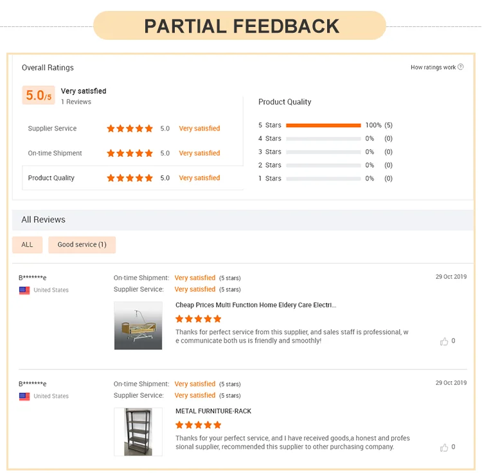This screenshot has width=482, height=473.
Task: Click the stars under METAL FURNITURE-RACK title
Action: 199,425
